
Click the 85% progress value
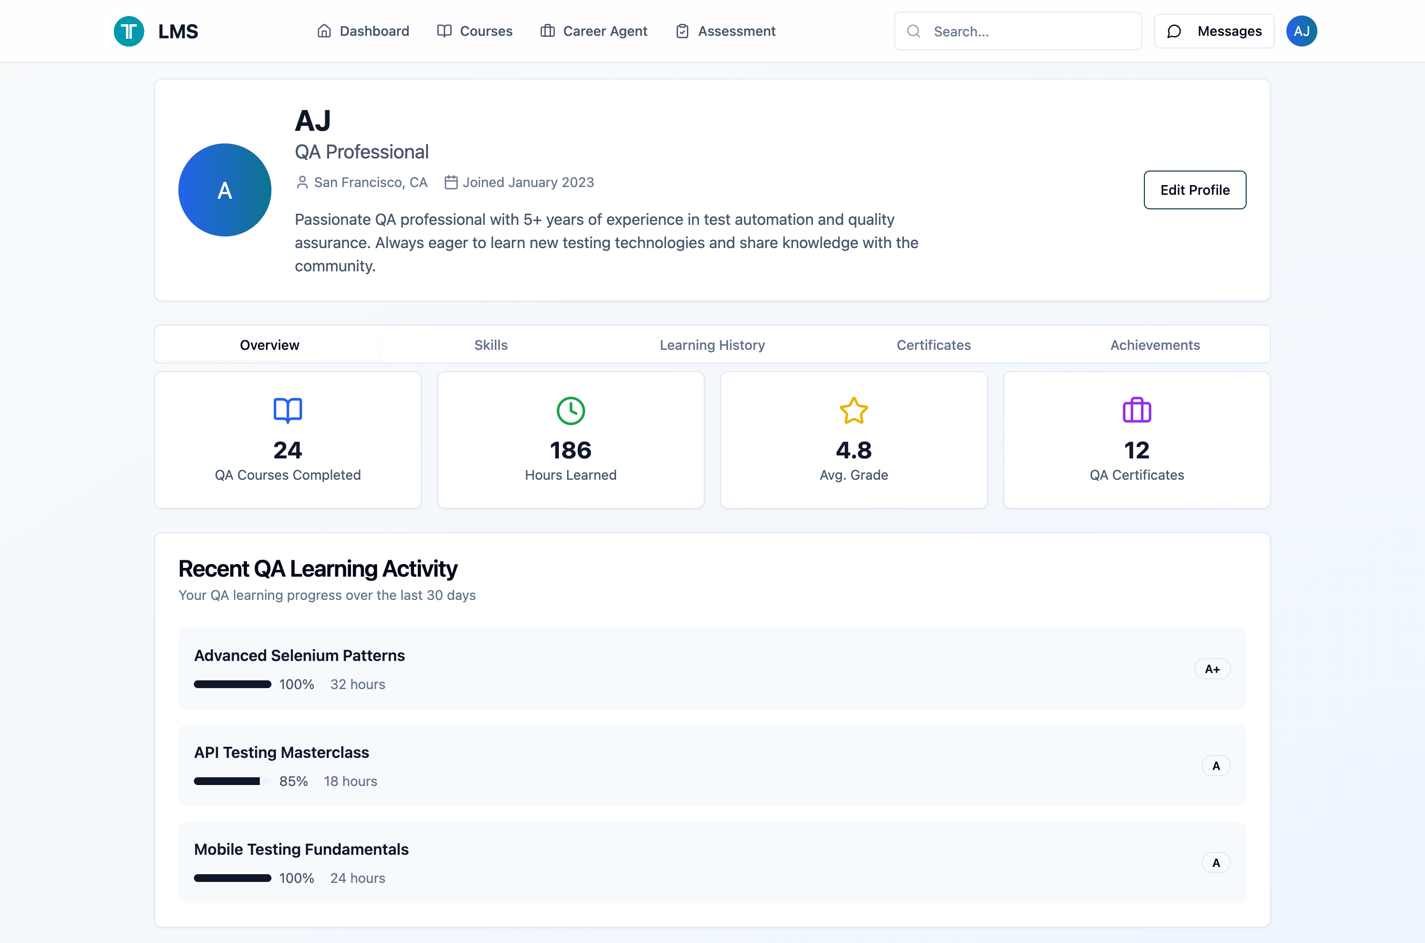point(294,781)
